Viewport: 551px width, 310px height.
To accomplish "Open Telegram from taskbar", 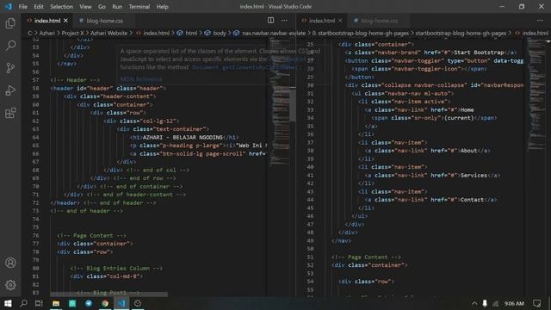I will [x=89, y=303].
